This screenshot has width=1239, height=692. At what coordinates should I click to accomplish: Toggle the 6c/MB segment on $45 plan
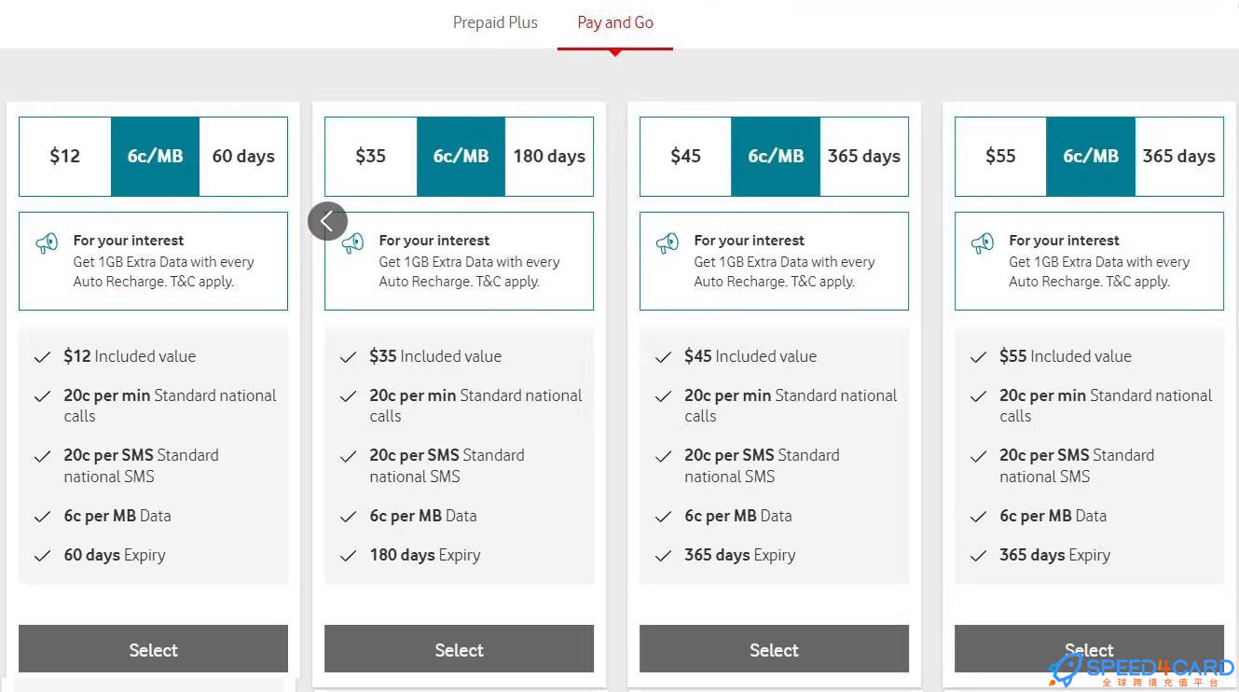[x=776, y=156]
